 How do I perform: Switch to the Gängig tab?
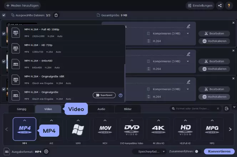[x=21, y=109]
